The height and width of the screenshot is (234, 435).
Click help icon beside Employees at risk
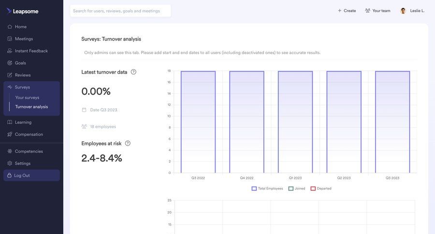[128, 143]
